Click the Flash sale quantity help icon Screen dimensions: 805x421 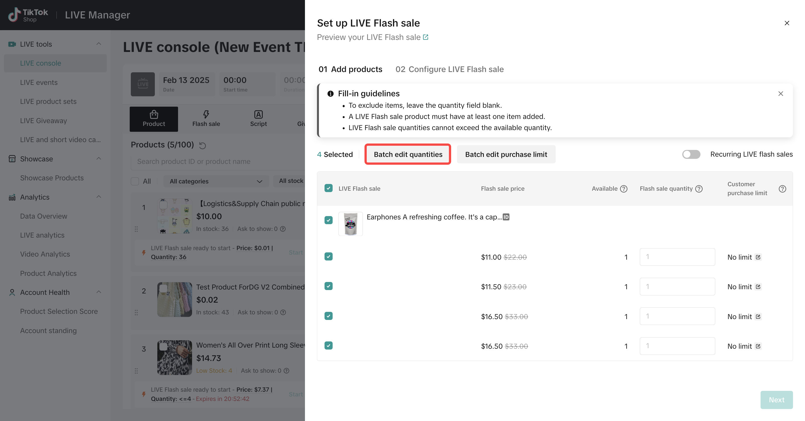pos(699,189)
